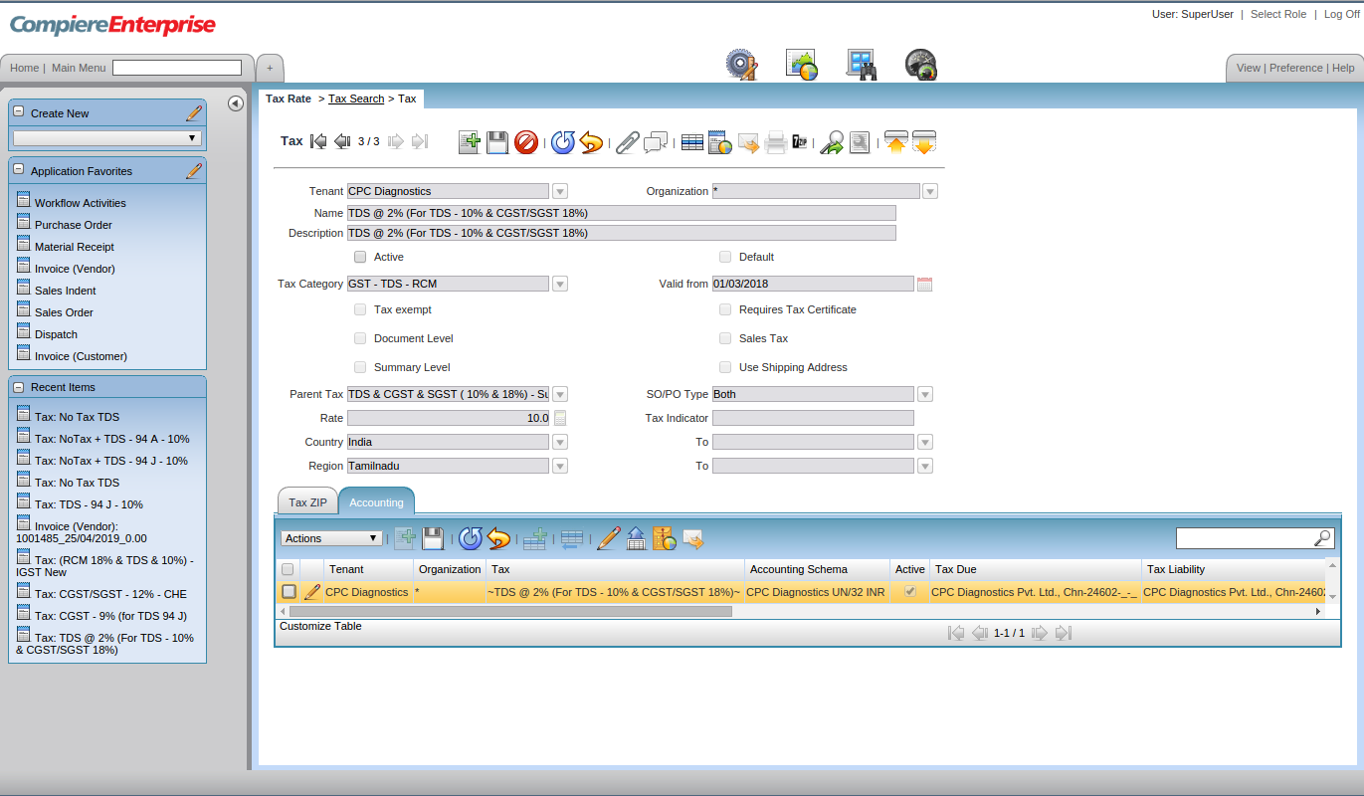The image size is (1364, 796).
Task: Click the Log Off link
Action: click(1341, 14)
